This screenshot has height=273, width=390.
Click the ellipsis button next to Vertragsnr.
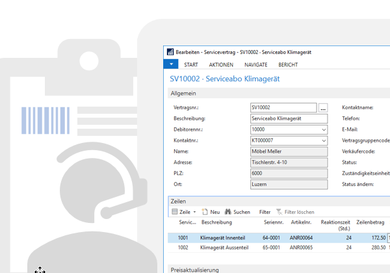[x=323, y=108]
